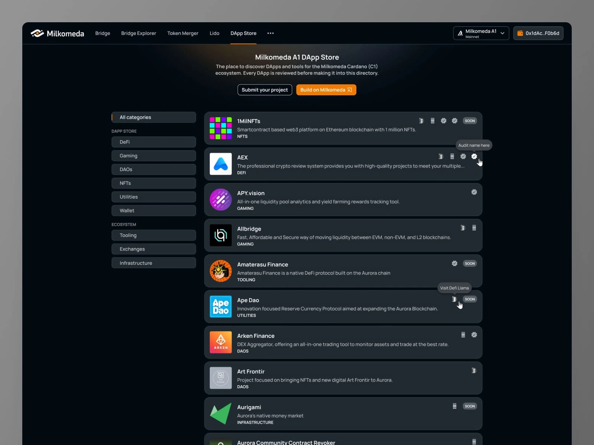
Task: Click mobile app icon in AEX row
Action: pyautogui.click(x=452, y=156)
